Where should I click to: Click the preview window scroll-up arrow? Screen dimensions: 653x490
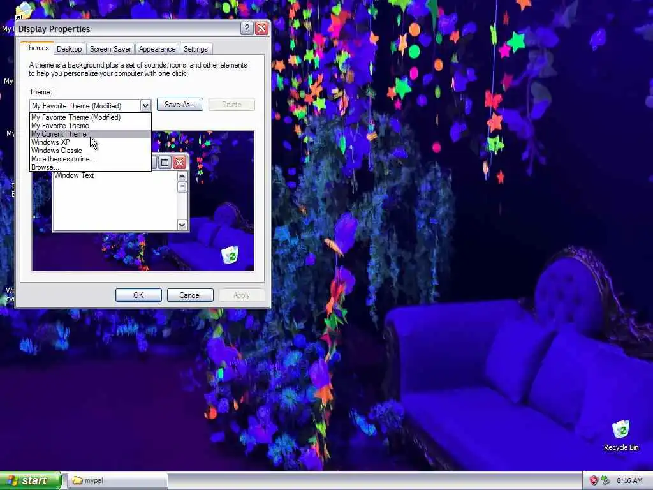pos(182,176)
